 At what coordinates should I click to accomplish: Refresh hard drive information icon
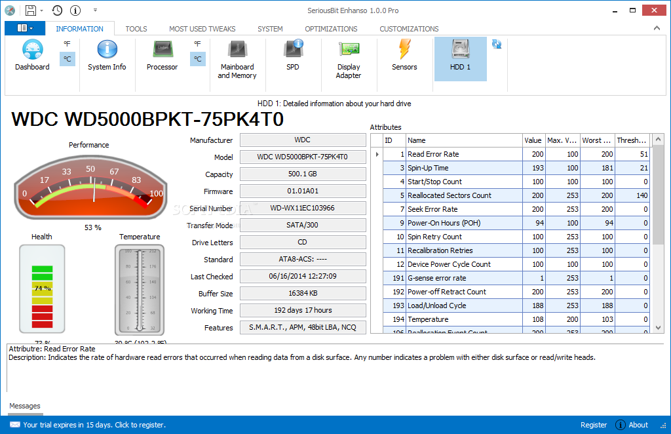point(497,44)
